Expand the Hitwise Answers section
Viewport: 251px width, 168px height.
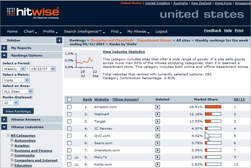[4, 120]
